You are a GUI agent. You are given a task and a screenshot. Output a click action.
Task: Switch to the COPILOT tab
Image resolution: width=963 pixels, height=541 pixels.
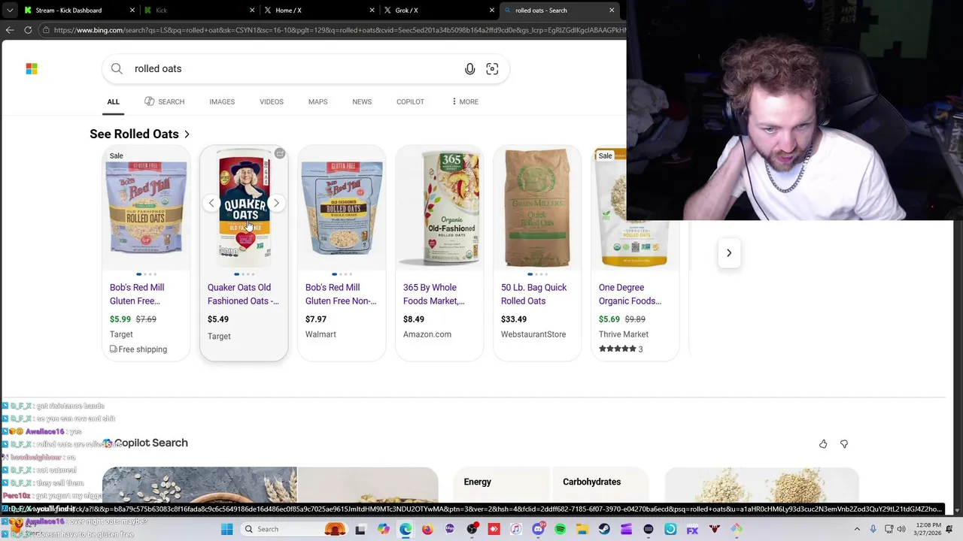click(410, 101)
